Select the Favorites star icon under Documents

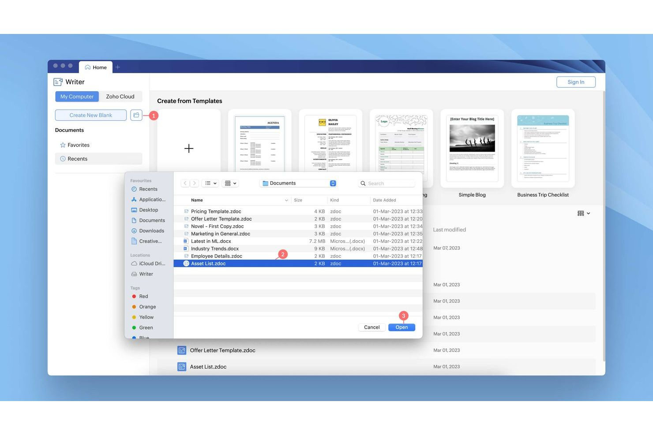[x=63, y=145]
